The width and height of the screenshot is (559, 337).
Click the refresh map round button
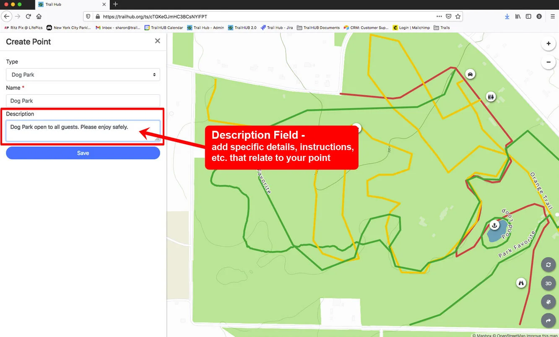point(548,265)
